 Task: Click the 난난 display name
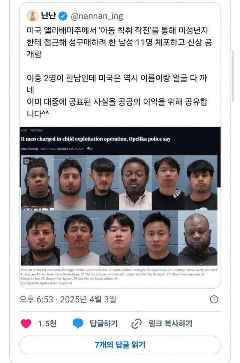tap(48, 16)
